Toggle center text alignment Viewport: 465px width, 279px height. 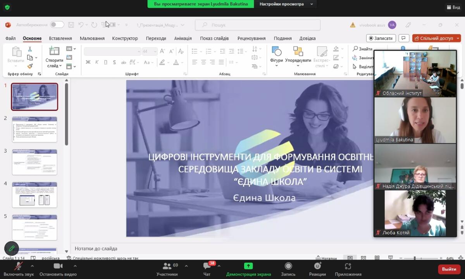click(x=203, y=62)
